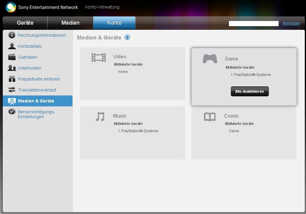
Task: Select Medien & Geräte sidebar entry
Action: tap(38, 101)
